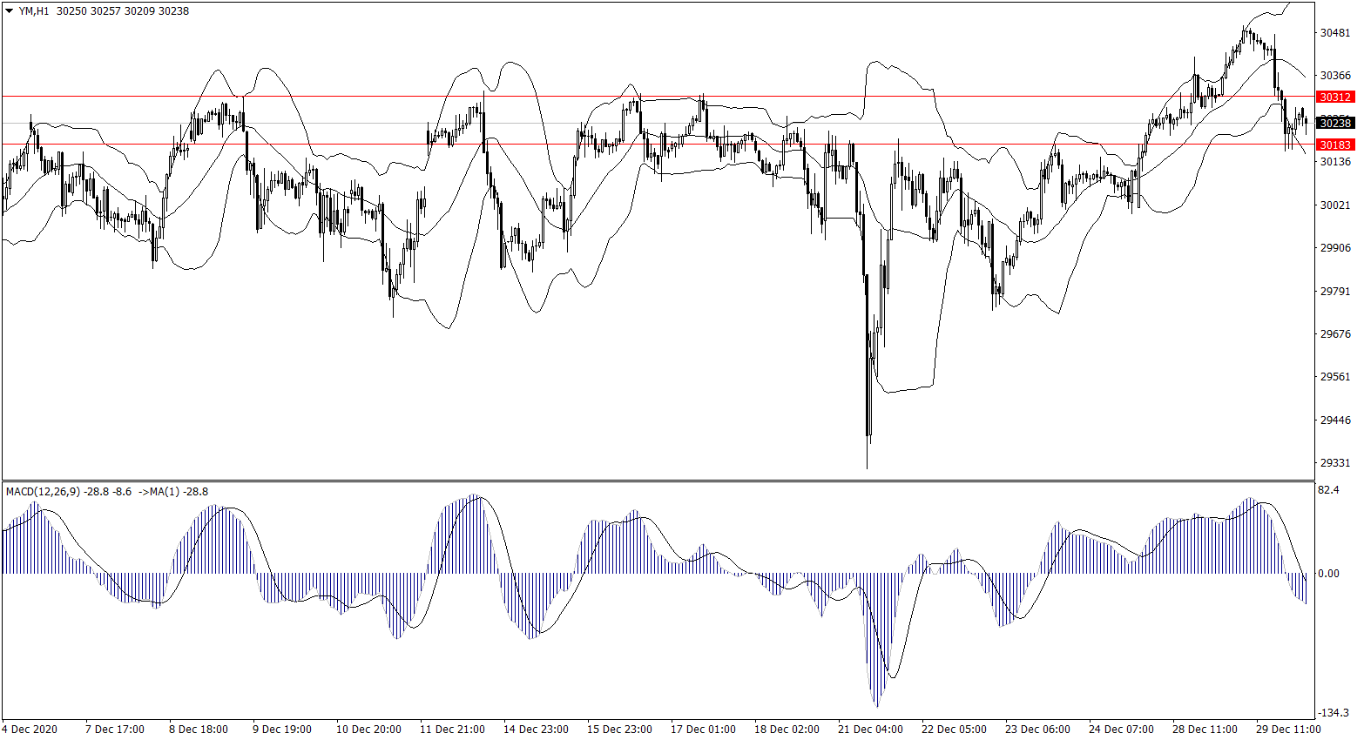Click the 15 Dec 23:00 time label
The height and width of the screenshot is (740, 1364).
[x=619, y=730]
